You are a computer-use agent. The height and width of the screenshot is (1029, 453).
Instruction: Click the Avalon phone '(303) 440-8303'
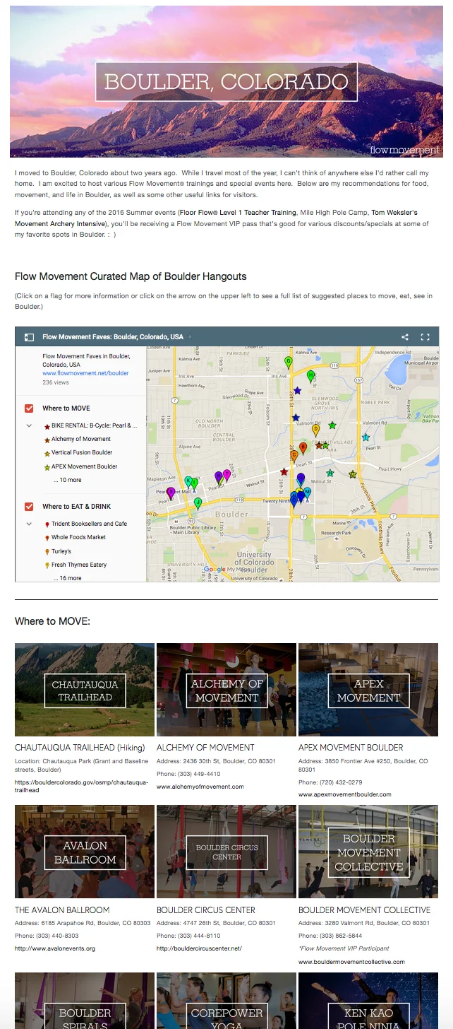pos(57,936)
